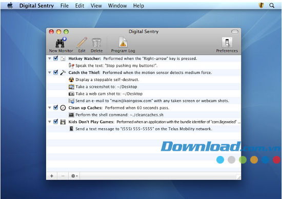Open the Program Log warning icon
This screenshot has height=199, width=282.
(123, 42)
